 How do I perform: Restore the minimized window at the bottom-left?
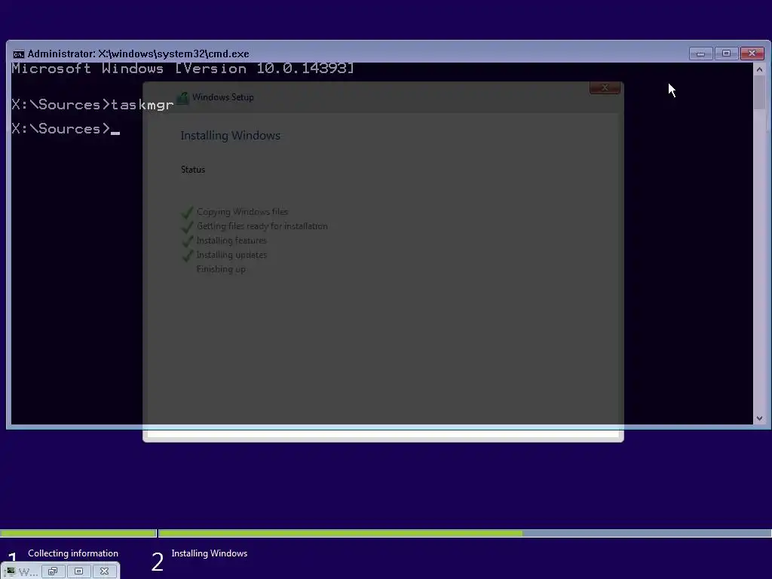tap(53, 571)
